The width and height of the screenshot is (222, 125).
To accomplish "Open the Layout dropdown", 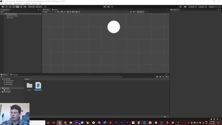I will point(215,7).
